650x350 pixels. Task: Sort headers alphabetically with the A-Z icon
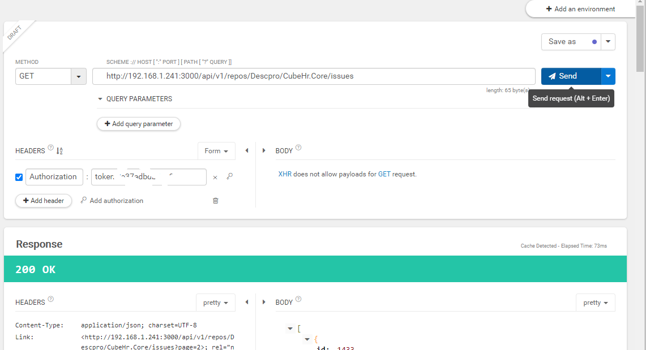[59, 150]
